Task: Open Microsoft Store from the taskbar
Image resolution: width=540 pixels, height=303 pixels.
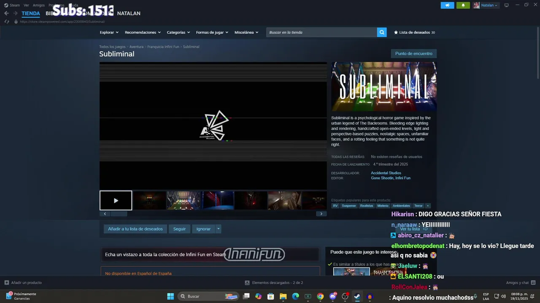Action: (x=271, y=296)
